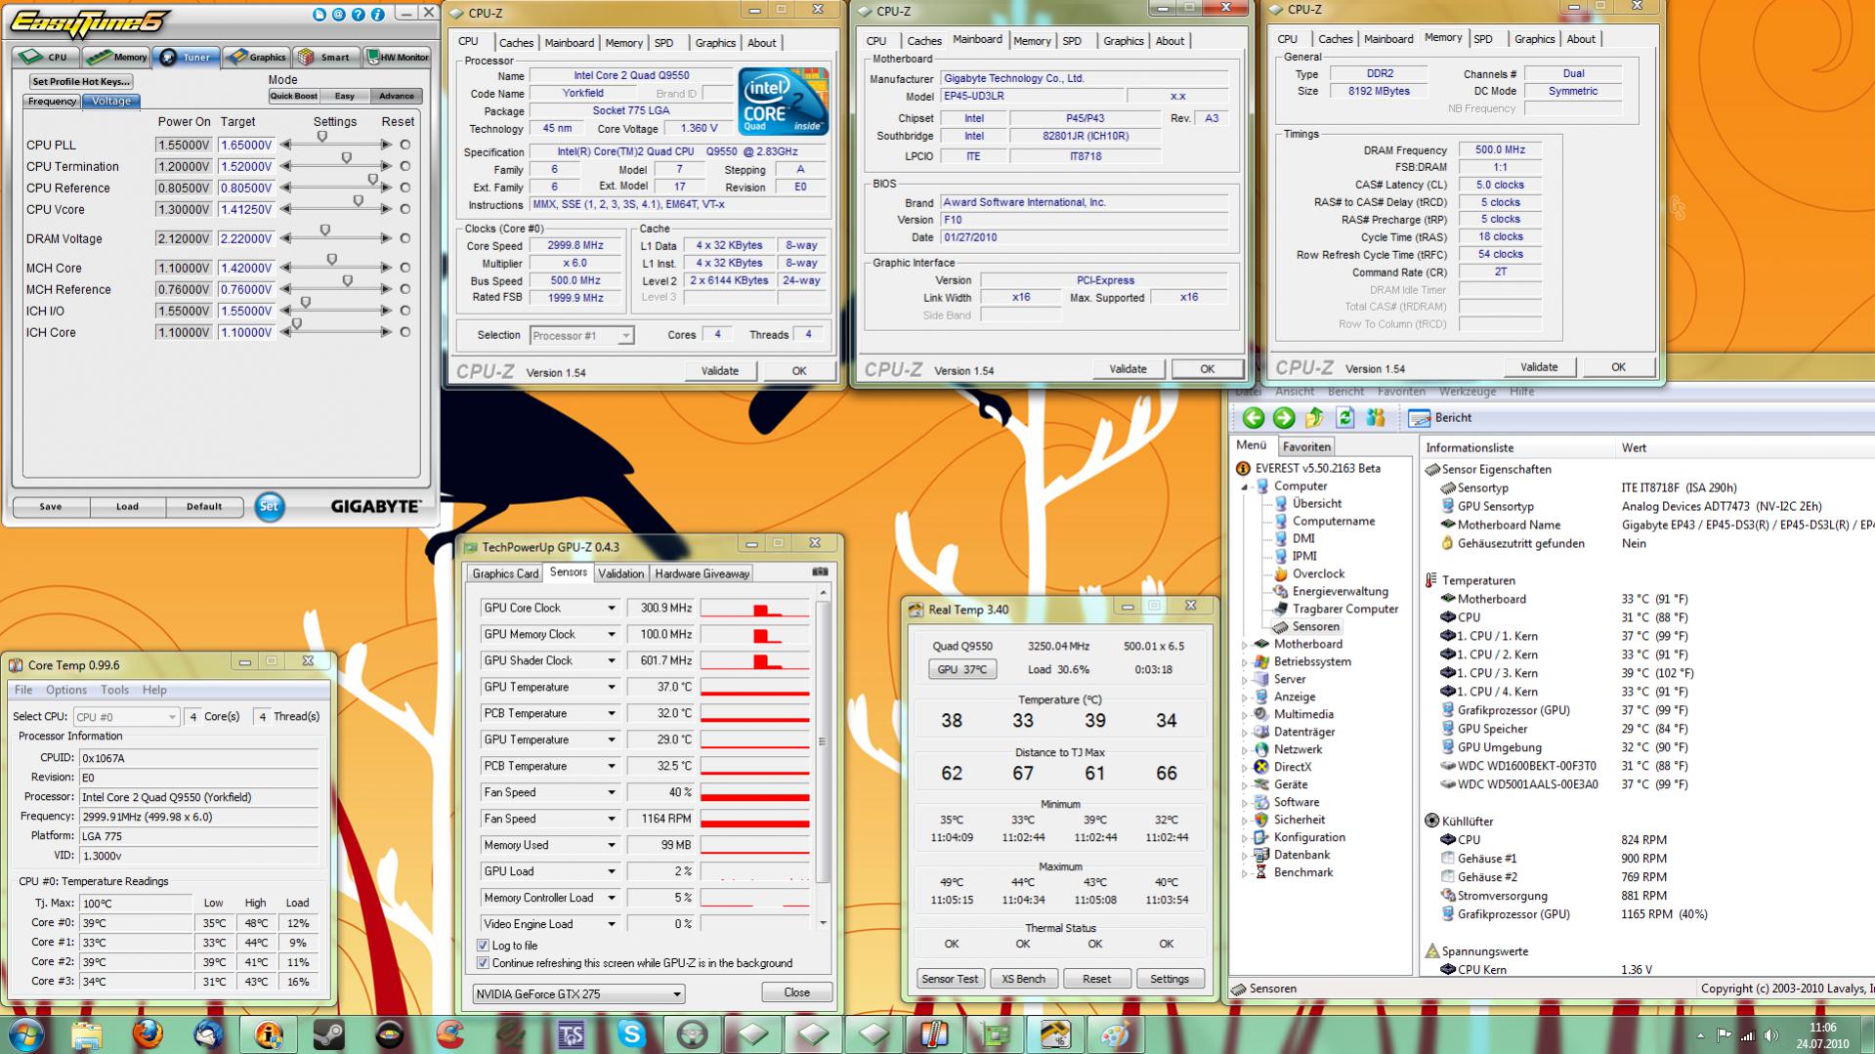Go back in EVEREST using green back arrow
Image resolution: width=1875 pixels, height=1054 pixels.
[x=1253, y=418]
